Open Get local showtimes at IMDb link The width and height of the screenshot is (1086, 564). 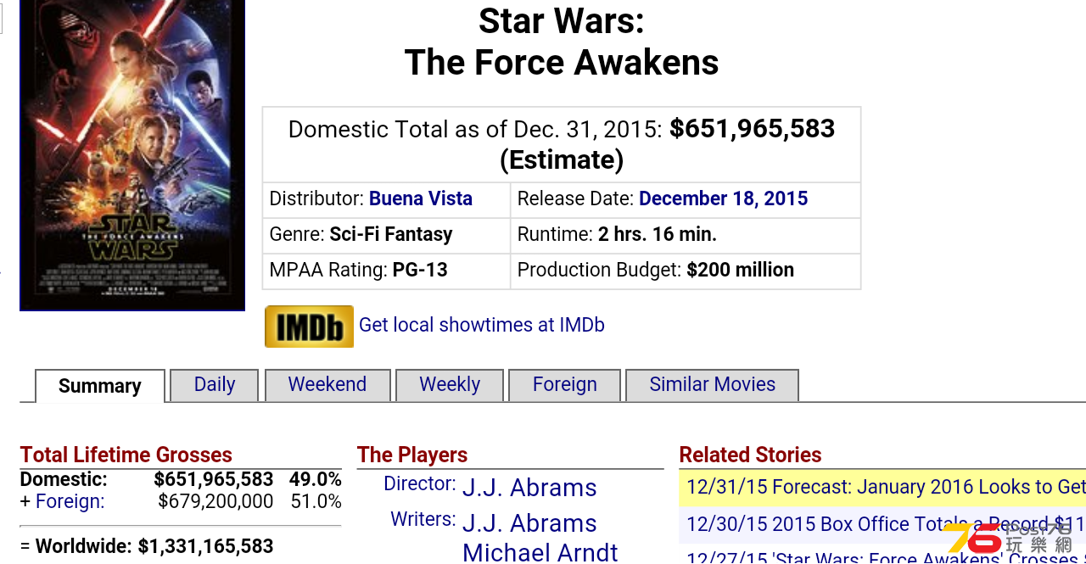coord(482,325)
